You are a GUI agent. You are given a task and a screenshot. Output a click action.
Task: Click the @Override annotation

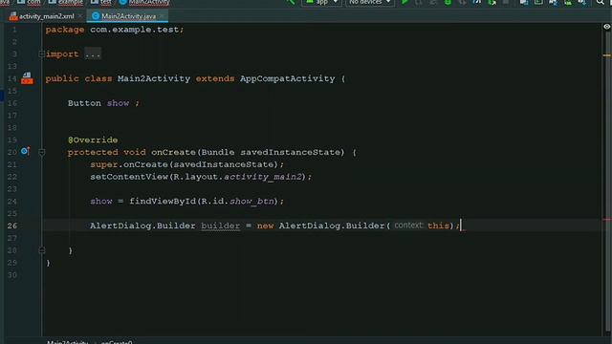93,140
